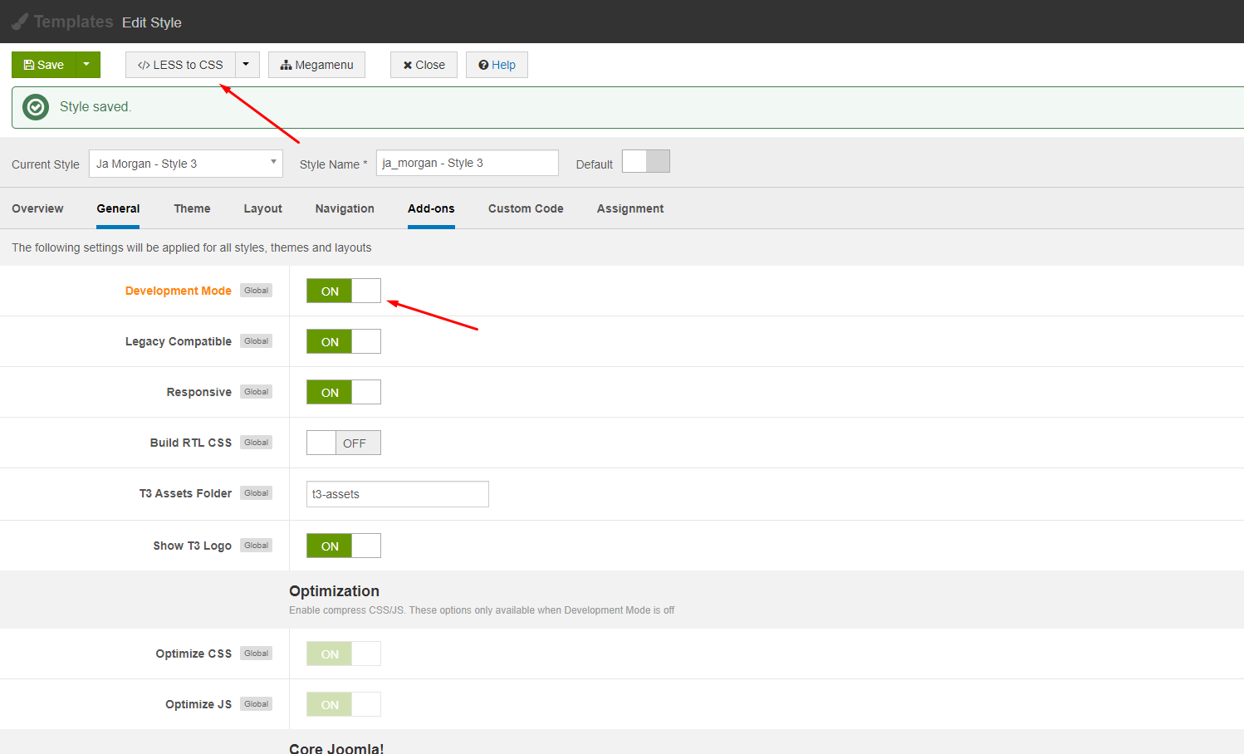Switch to the Overview tab
The height and width of the screenshot is (754, 1244).
pos(37,208)
